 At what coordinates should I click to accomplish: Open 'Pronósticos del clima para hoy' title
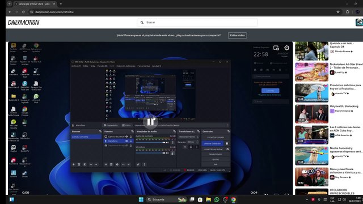coord(345,87)
